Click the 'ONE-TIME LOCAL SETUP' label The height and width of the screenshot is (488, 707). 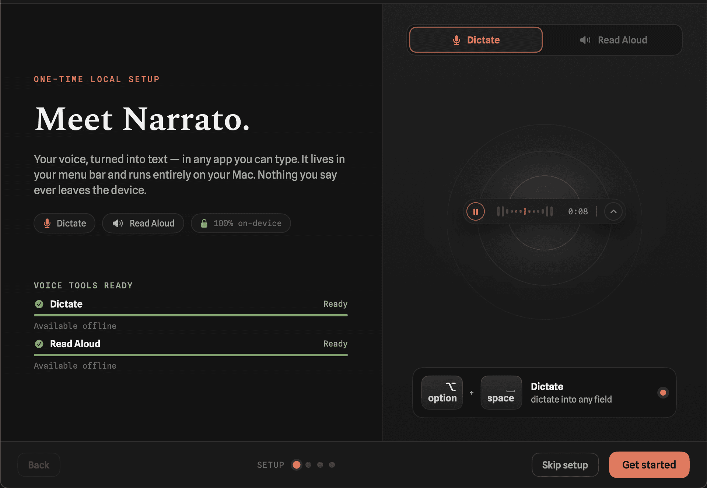click(97, 79)
